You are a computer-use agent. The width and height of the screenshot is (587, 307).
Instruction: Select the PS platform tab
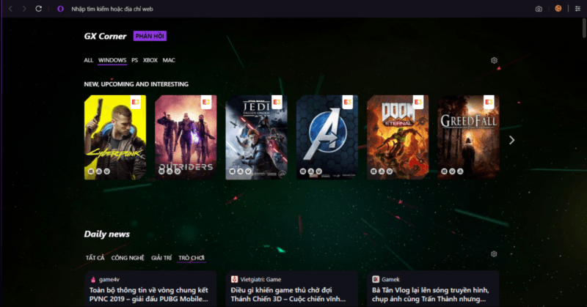click(x=135, y=60)
